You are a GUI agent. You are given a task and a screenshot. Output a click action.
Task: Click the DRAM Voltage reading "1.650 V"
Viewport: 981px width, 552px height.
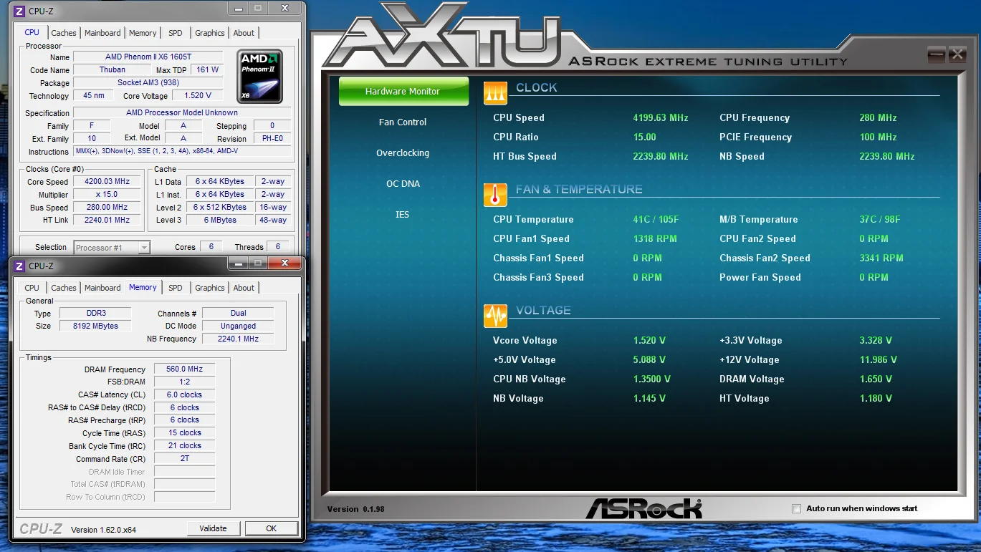876,379
